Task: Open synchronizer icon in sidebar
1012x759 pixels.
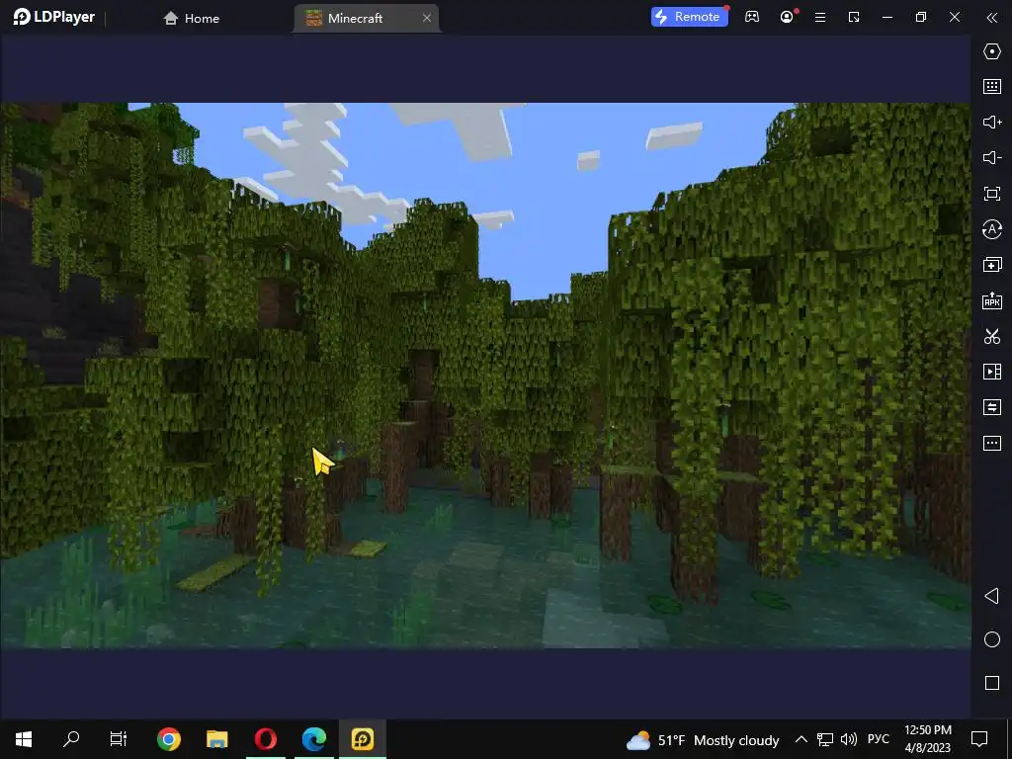Action: [x=992, y=406]
